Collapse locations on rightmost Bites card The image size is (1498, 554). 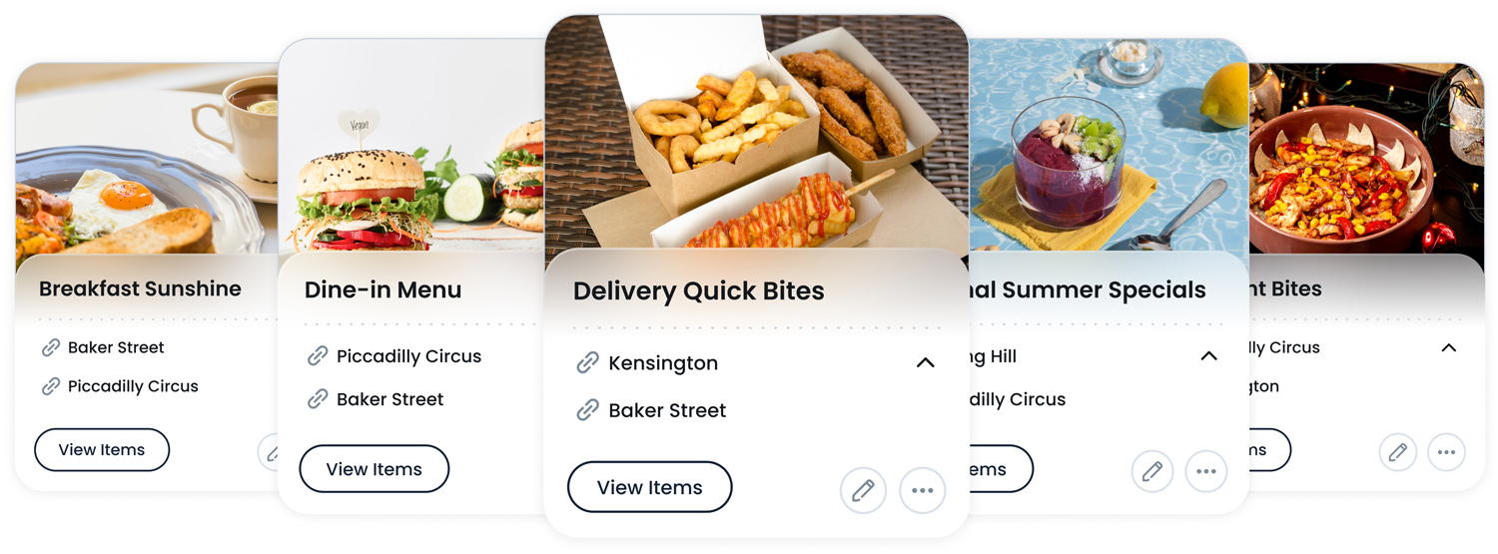(x=1448, y=347)
